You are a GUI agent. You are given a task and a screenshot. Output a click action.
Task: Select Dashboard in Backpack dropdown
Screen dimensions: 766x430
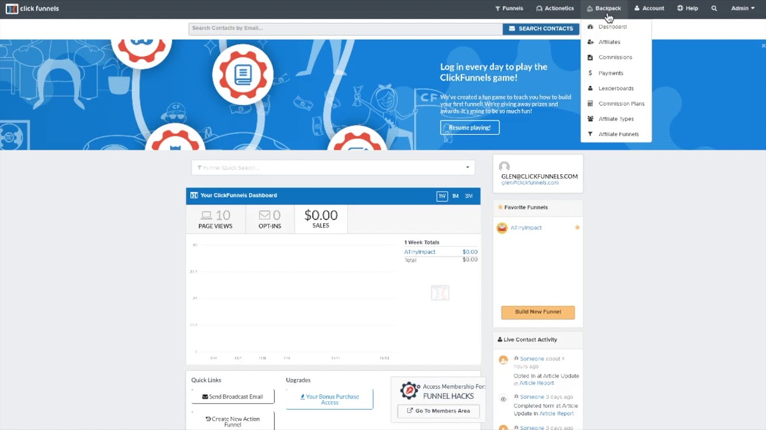[x=612, y=27]
